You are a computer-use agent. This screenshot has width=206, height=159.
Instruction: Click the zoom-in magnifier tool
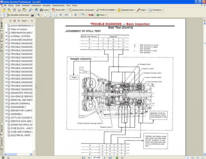(39, 15)
